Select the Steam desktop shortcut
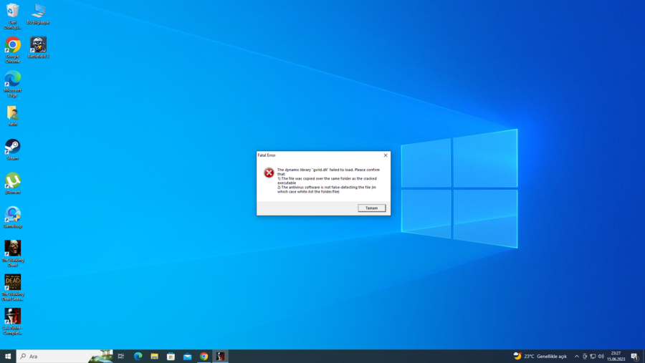Screen dimensions: 645x363 [13, 150]
